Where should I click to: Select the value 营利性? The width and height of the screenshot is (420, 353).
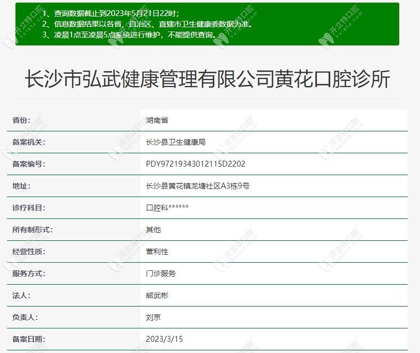point(157,252)
